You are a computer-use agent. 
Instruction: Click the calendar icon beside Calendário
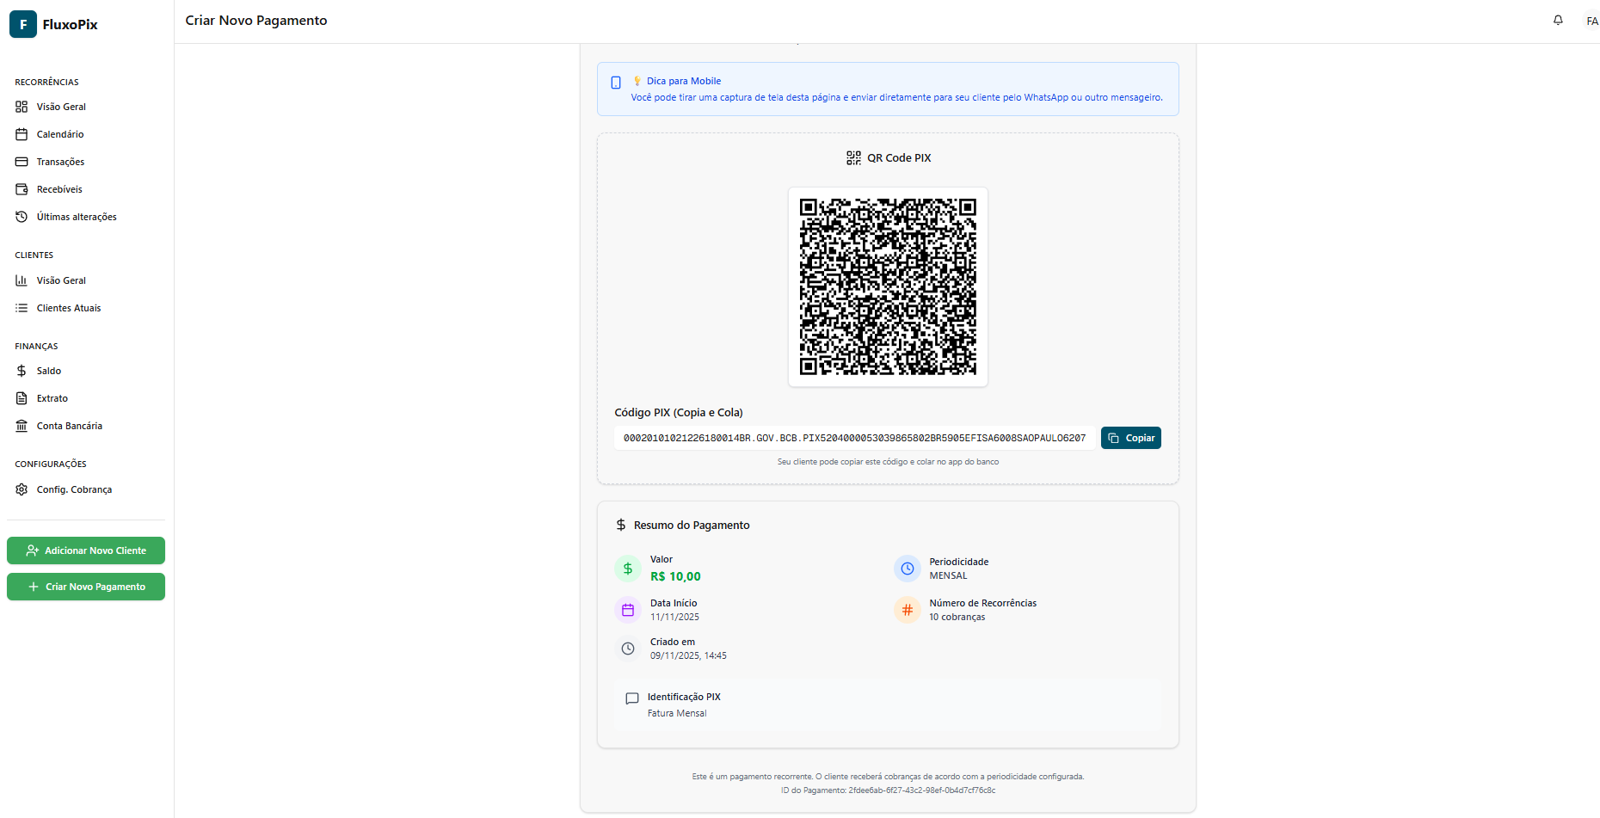(x=22, y=134)
